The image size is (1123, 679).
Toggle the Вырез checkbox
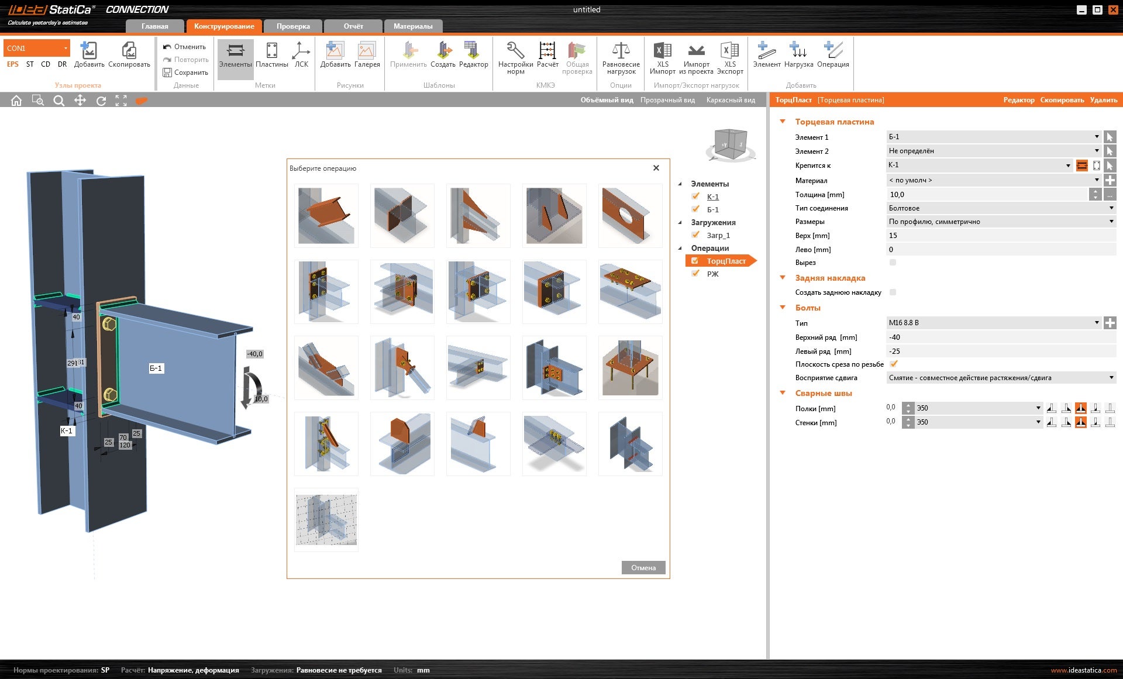[x=893, y=263]
